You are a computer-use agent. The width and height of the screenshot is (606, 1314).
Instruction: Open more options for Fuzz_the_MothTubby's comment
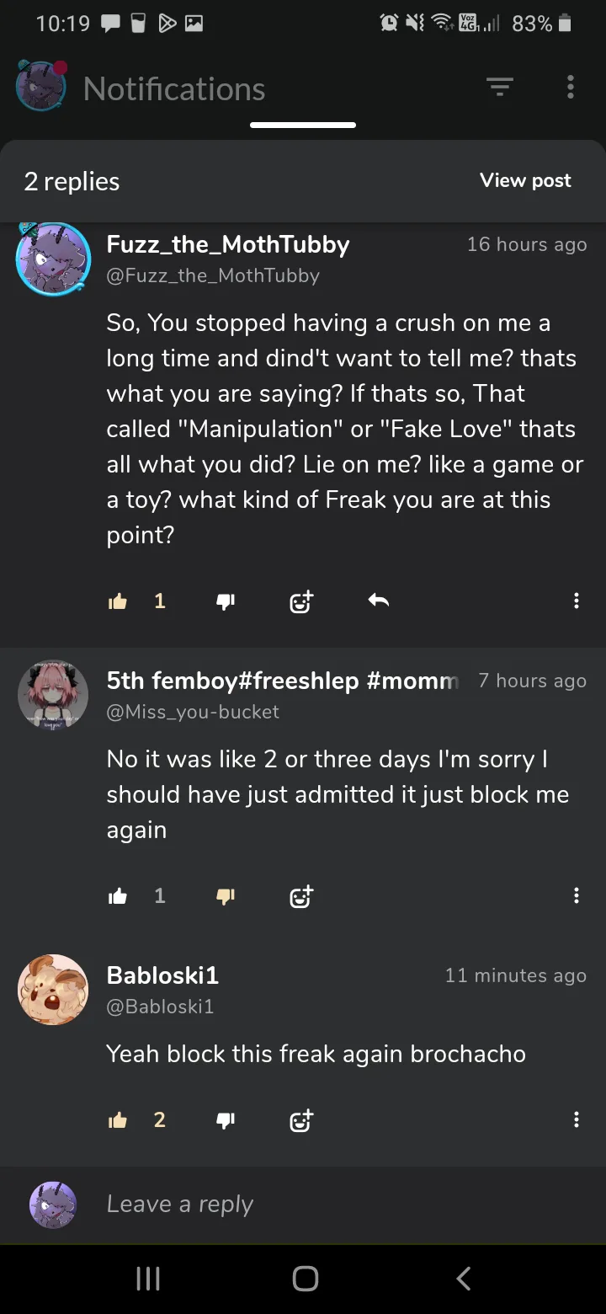[x=576, y=601]
